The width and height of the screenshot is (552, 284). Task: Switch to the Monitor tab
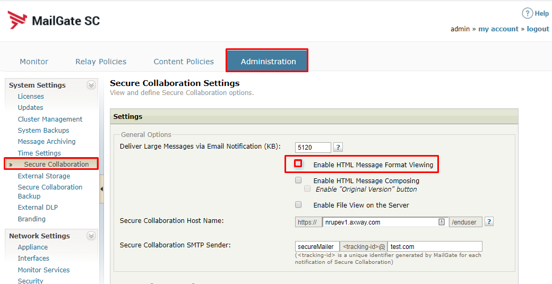click(34, 62)
